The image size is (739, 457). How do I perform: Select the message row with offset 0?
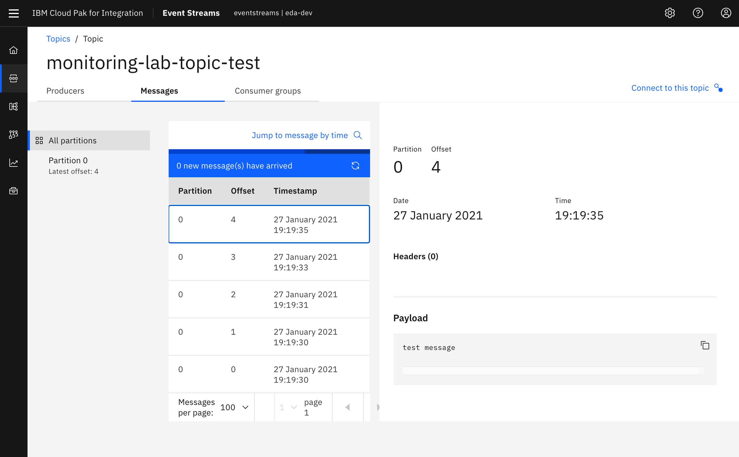[269, 374]
